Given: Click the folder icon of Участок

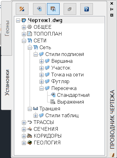Looking at the screenshot, I should click(x=47, y=68).
